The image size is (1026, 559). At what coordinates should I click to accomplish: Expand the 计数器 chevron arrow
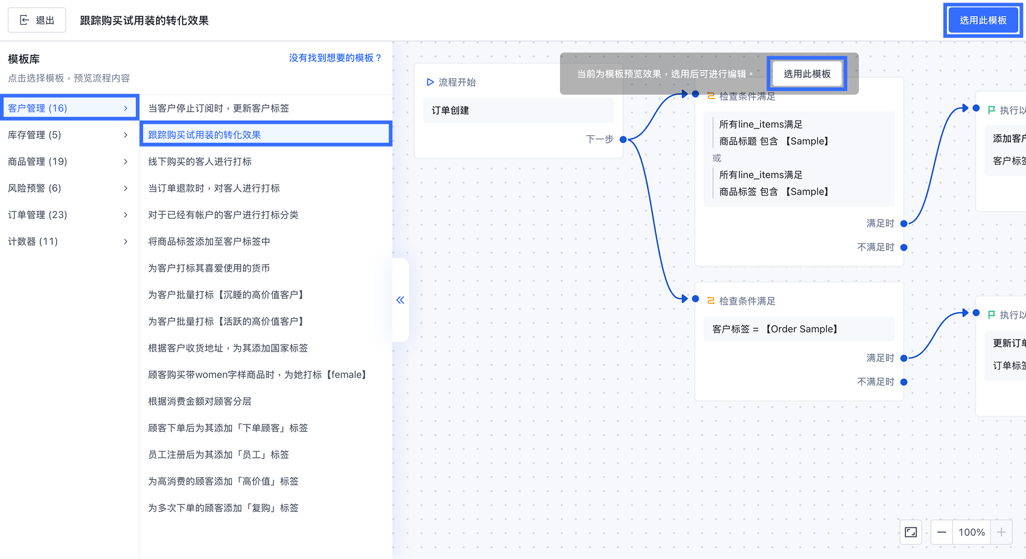click(x=126, y=242)
